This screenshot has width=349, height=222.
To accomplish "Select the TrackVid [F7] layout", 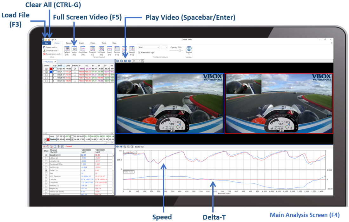I will [92, 51].
